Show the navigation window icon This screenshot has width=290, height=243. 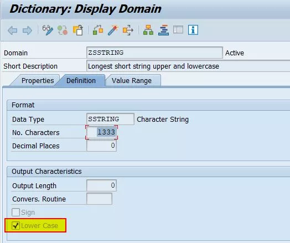tap(178, 30)
